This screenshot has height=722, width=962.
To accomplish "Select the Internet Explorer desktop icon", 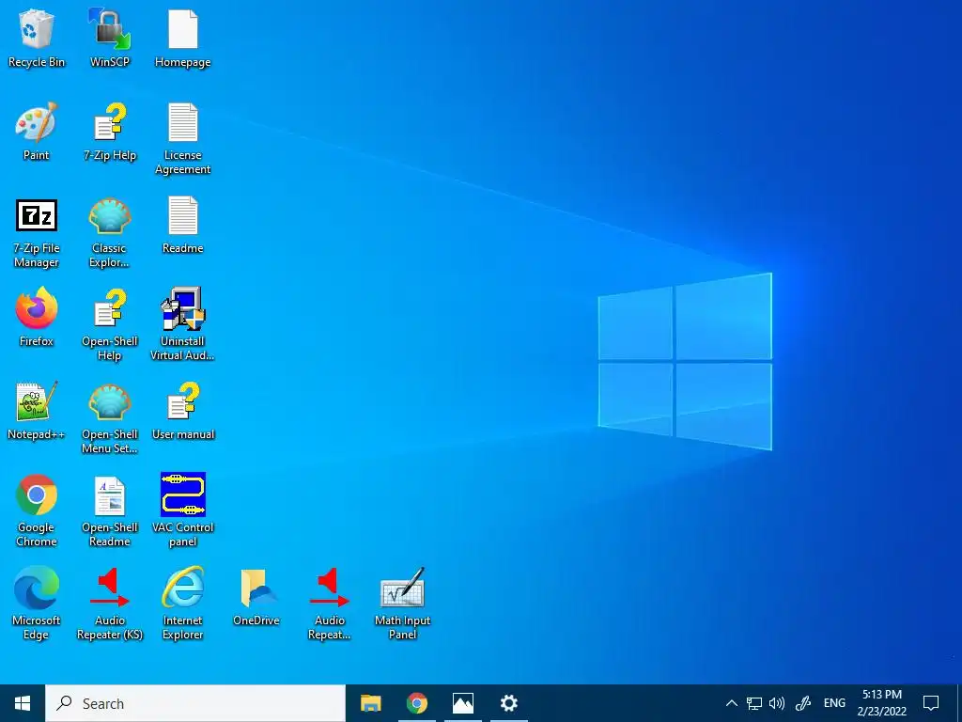I will (183, 604).
